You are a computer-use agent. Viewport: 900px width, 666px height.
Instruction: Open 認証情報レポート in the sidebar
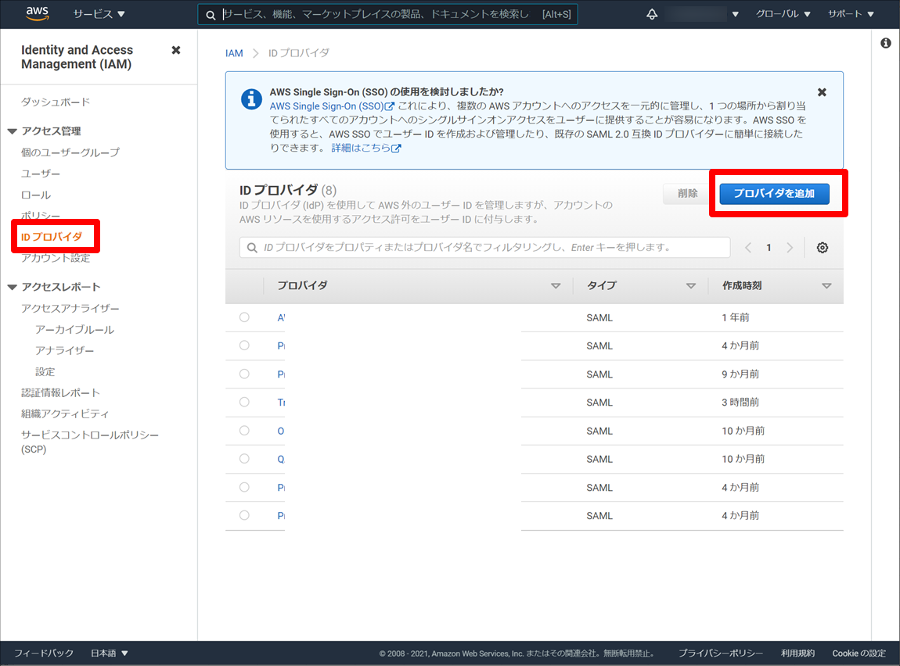click(60, 392)
